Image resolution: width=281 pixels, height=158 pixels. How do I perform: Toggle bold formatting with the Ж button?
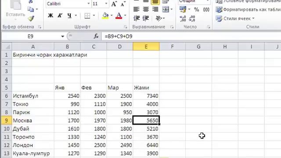click(50, 16)
